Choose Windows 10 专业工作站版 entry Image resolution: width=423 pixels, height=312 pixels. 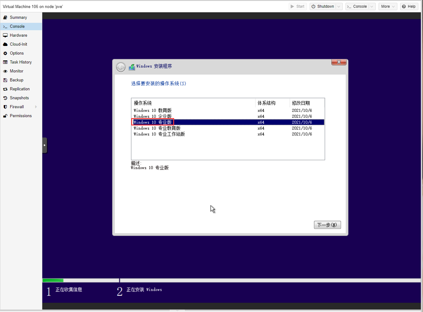(x=159, y=134)
